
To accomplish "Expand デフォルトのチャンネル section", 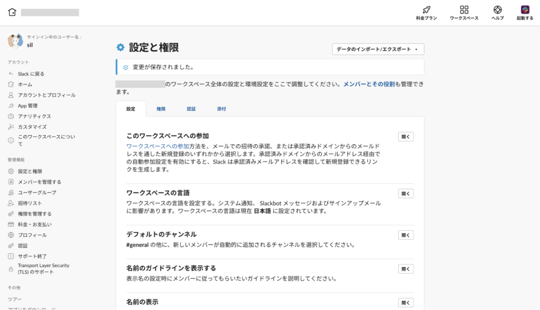I will pos(406,235).
